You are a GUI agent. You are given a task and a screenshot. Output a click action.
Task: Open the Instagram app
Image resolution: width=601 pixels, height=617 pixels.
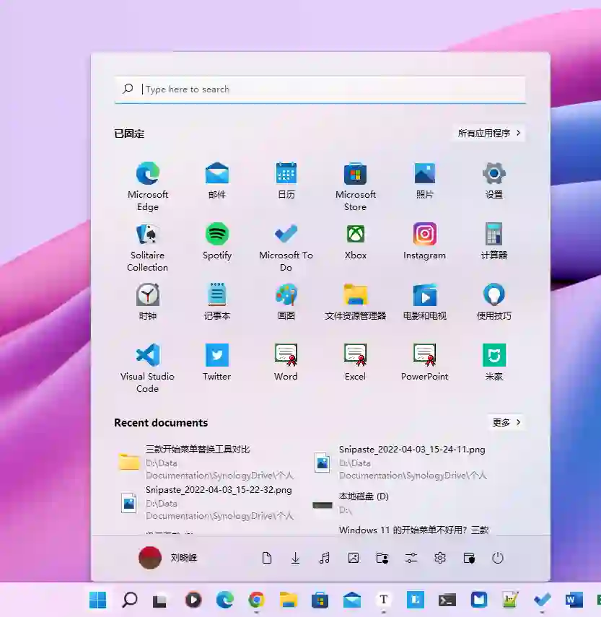(424, 241)
